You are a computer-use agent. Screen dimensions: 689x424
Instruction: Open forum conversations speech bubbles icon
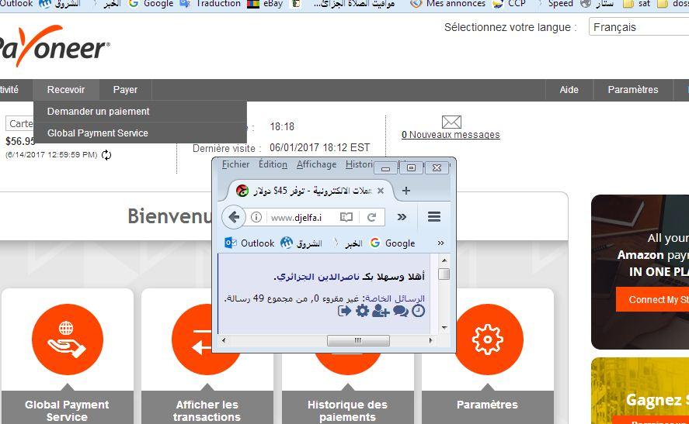point(400,311)
